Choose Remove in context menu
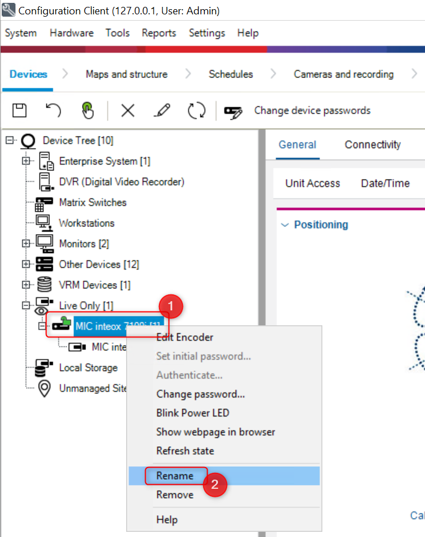 pos(224,495)
